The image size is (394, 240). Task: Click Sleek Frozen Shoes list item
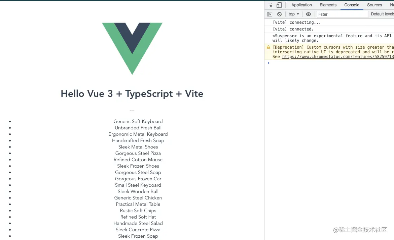point(138,166)
